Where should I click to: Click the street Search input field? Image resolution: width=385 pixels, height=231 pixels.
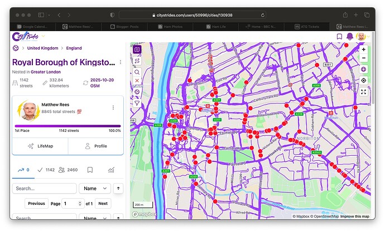coord(44,189)
